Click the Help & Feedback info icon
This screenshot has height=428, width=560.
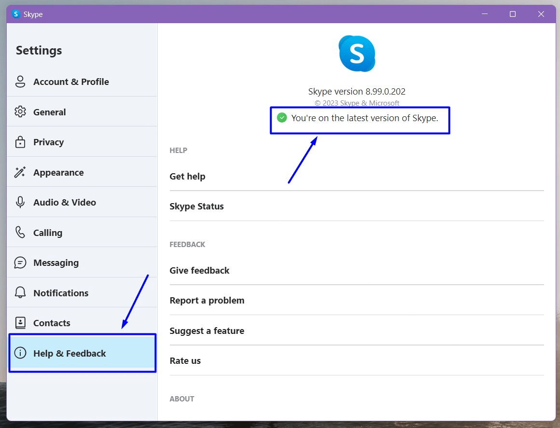coord(20,353)
